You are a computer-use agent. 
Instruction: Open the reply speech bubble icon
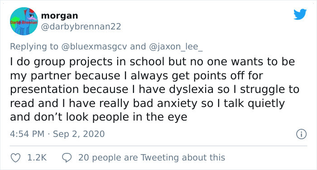click(x=67, y=158)
